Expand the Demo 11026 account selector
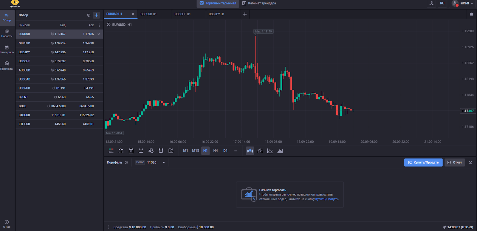This screenshot has height=231, width=477. pyautogui.click(x=150, y=162)
